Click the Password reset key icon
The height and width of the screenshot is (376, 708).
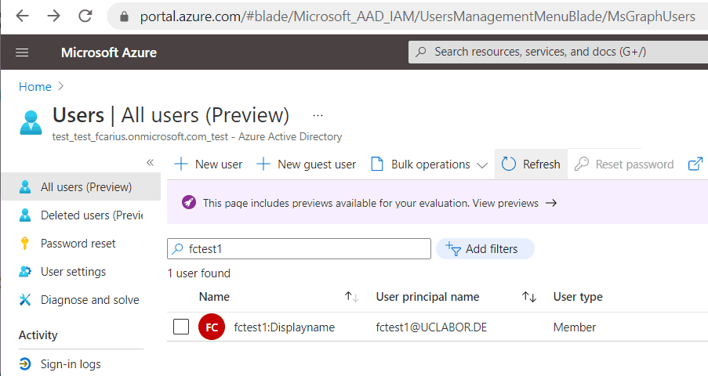[x=25, y=244]
